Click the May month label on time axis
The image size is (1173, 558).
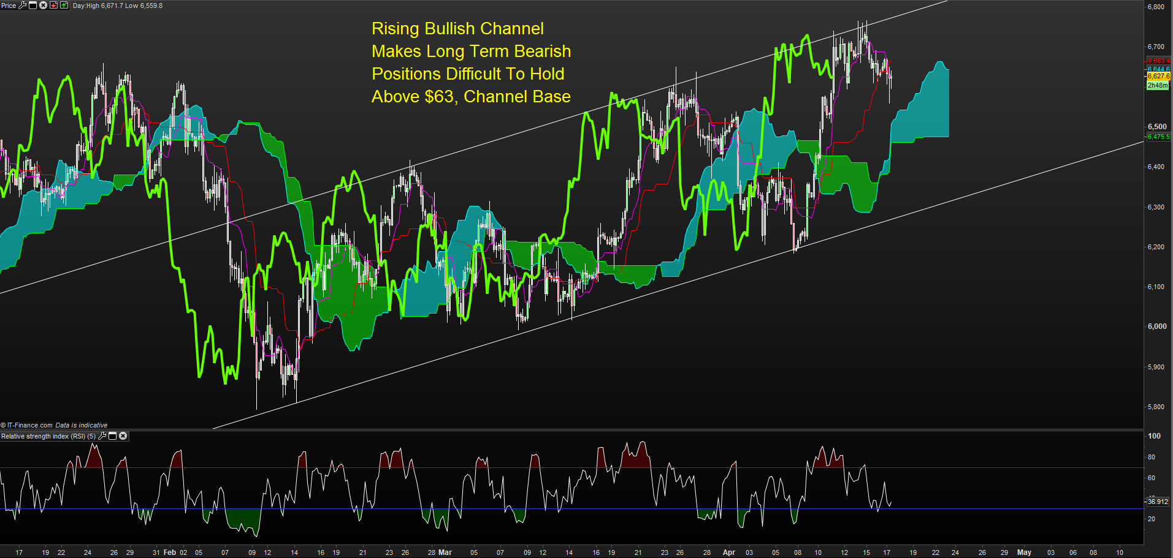click(x=1024, y=552)
